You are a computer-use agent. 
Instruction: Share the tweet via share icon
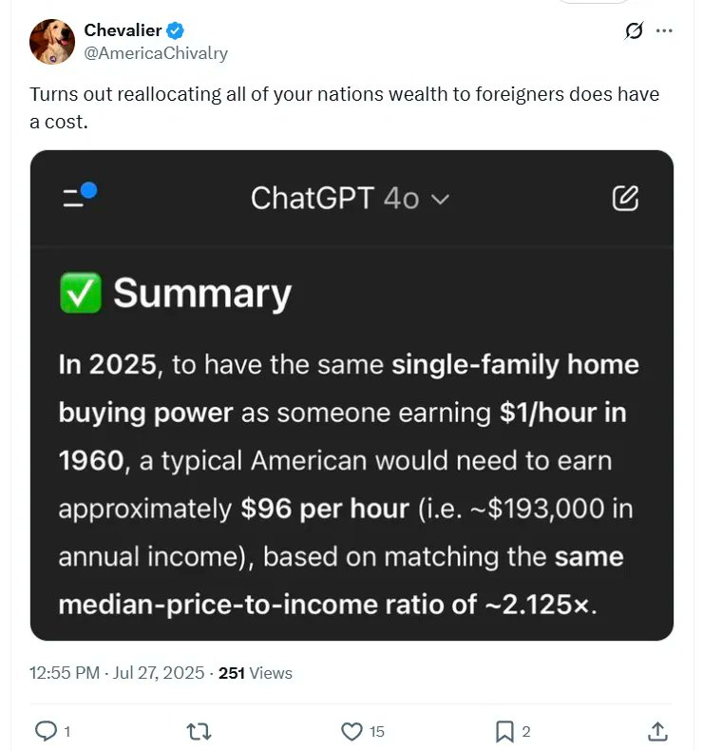[656, 730]
